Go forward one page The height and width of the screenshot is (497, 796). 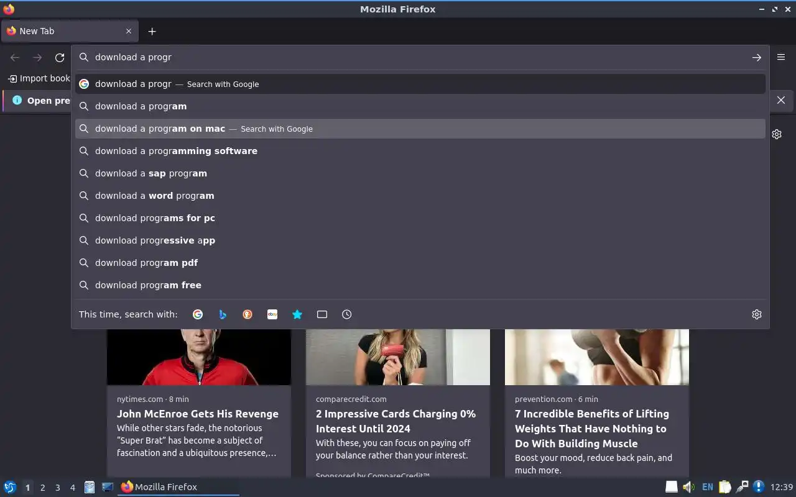(37, 57)
